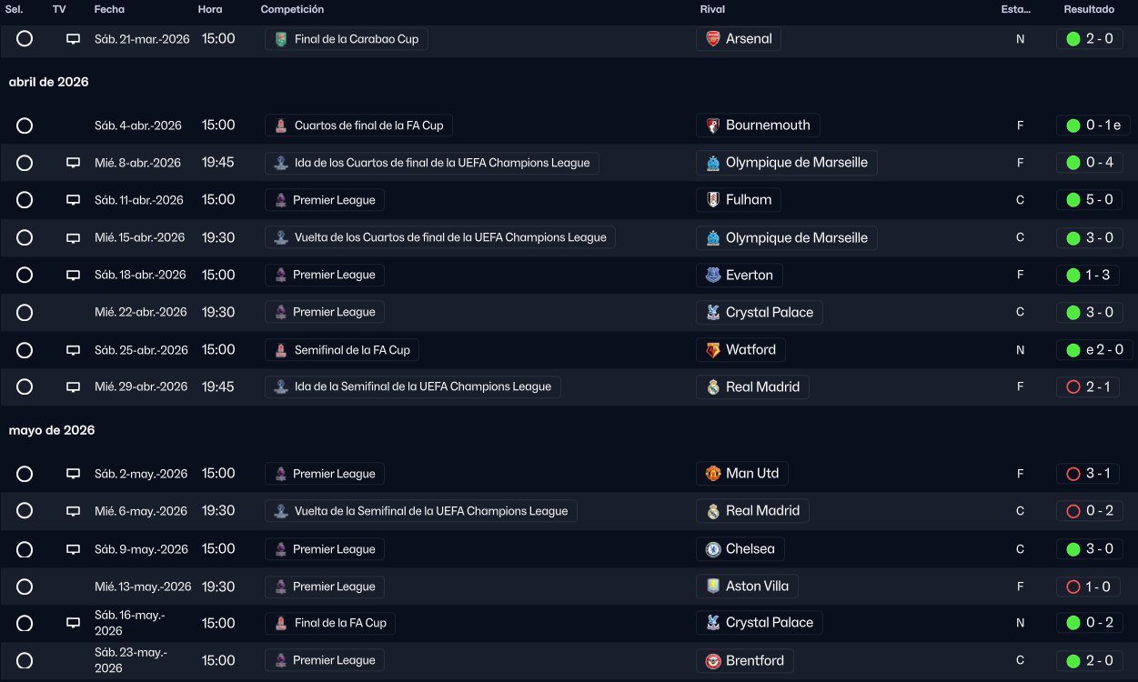
Task: Click the Hora column header
Action: [x=210, y=9]
